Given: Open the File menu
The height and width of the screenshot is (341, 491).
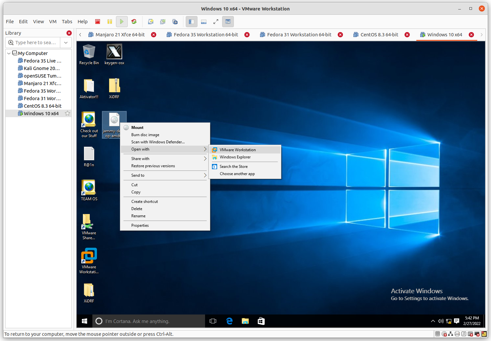Looking at the screenshot, I should (x=10, y=22).
